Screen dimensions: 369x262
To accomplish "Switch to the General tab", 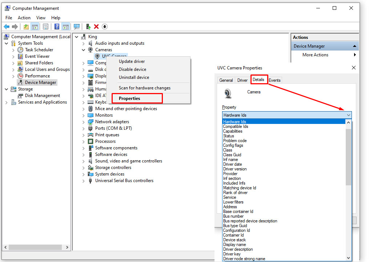I will [x=226, y=80].
